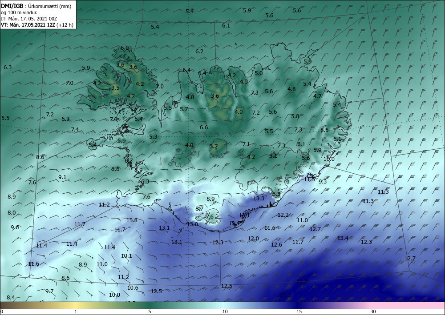Viewport: 445px width, 315px height.
Task: Select the 10.6 value on the map
Action: click(133, 288)
